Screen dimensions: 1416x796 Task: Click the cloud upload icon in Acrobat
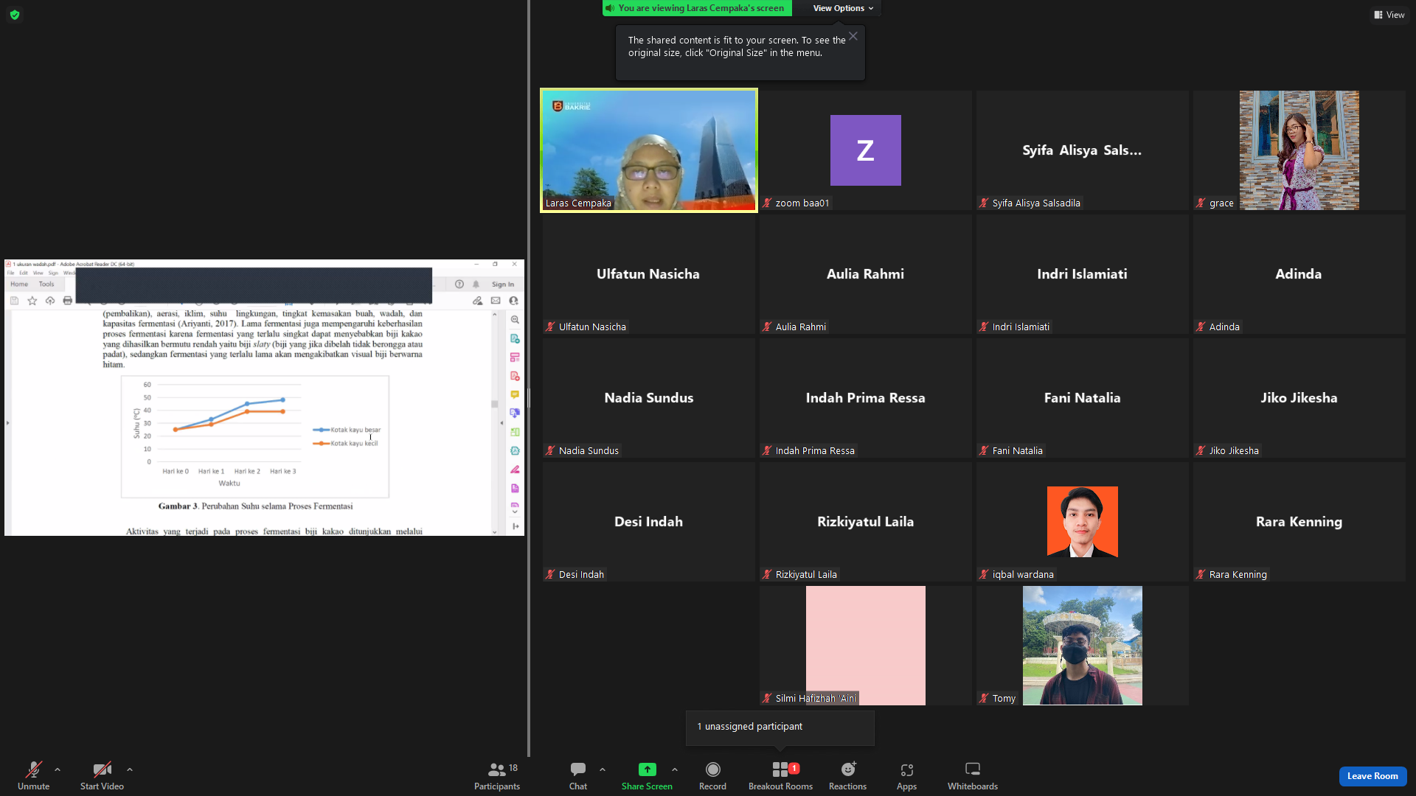(x=50, y=301)
